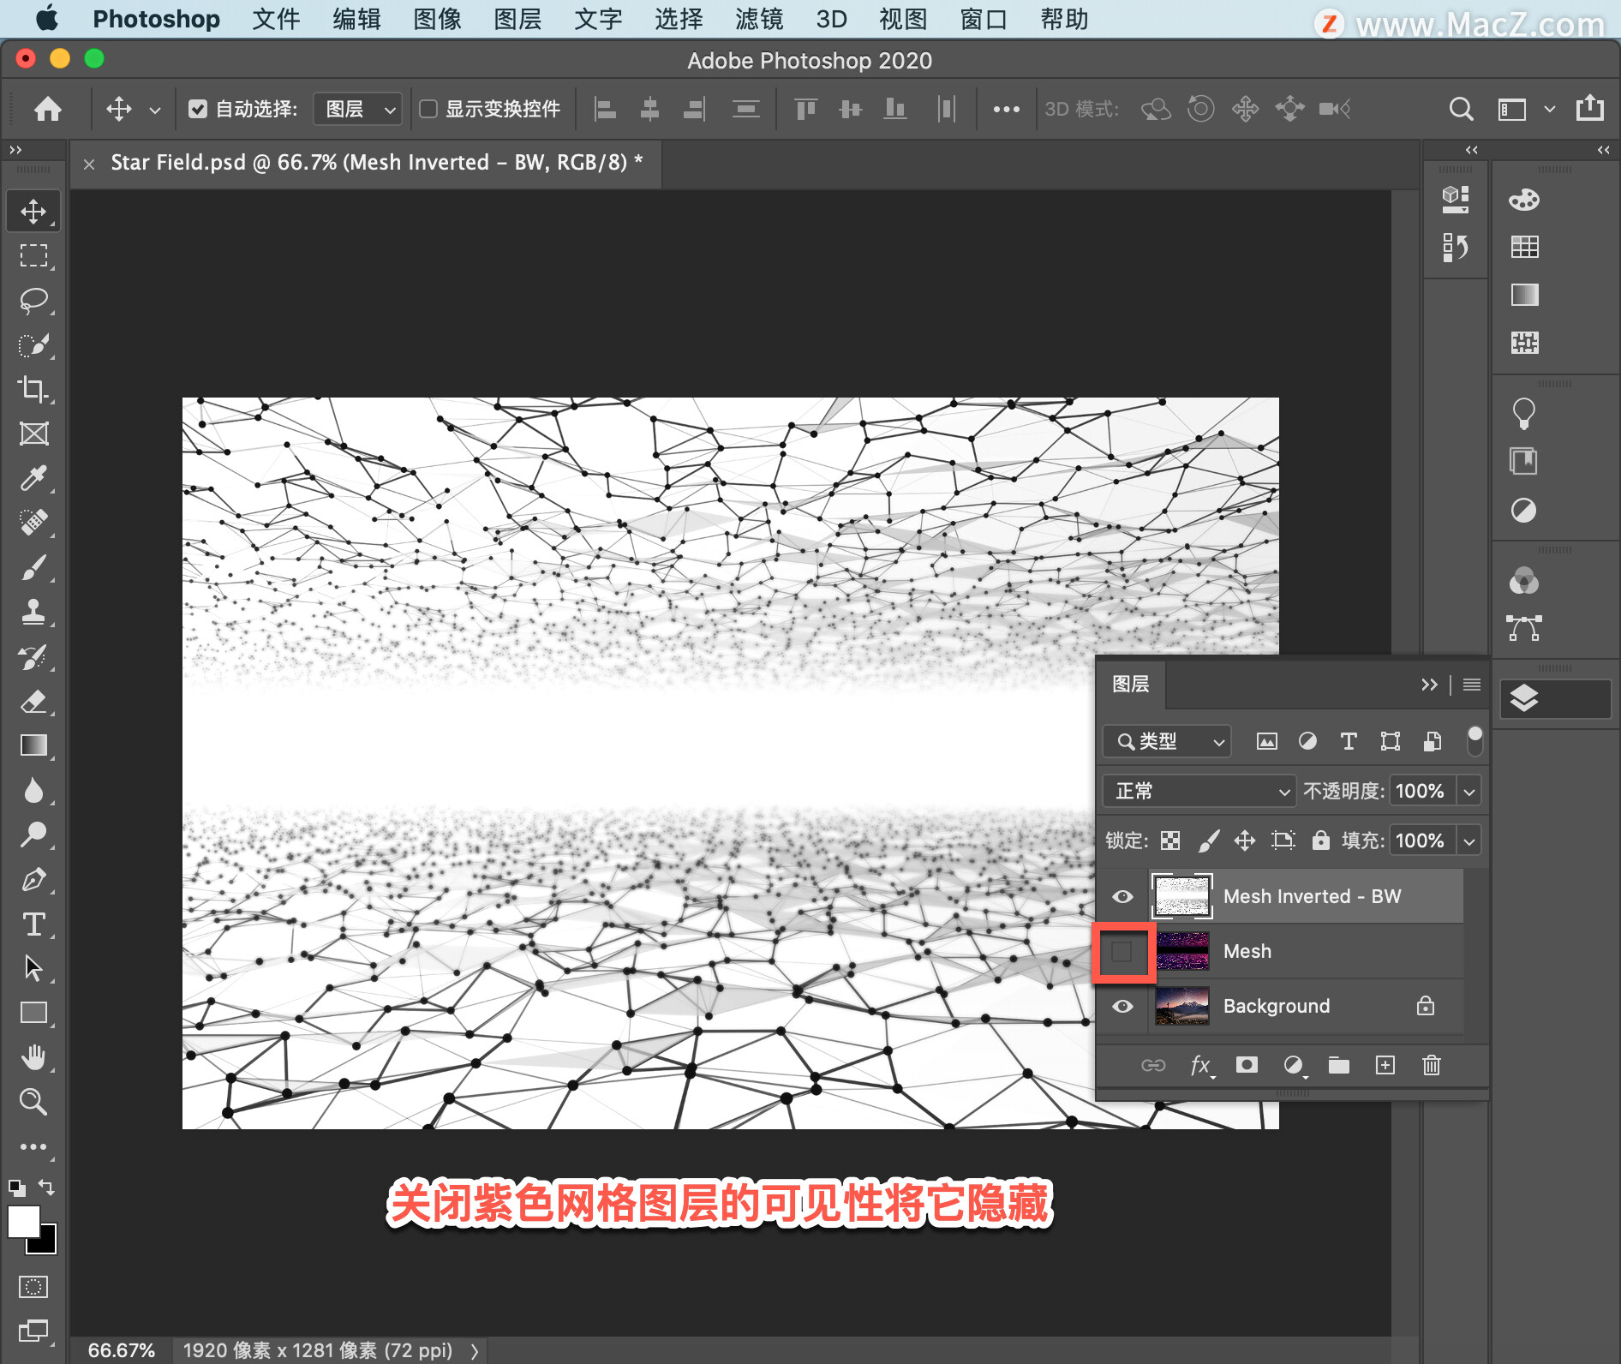Hide the Background layer eye icon

[1122, 1006]
